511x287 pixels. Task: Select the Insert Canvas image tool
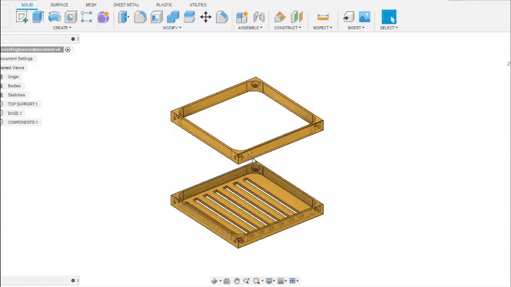(x=364, y=17)
